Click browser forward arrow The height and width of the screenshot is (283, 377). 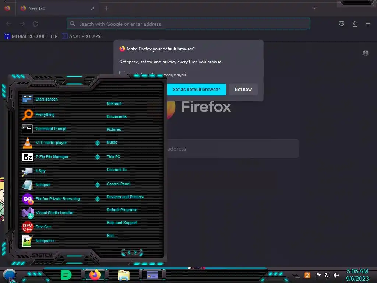(22, 24)
